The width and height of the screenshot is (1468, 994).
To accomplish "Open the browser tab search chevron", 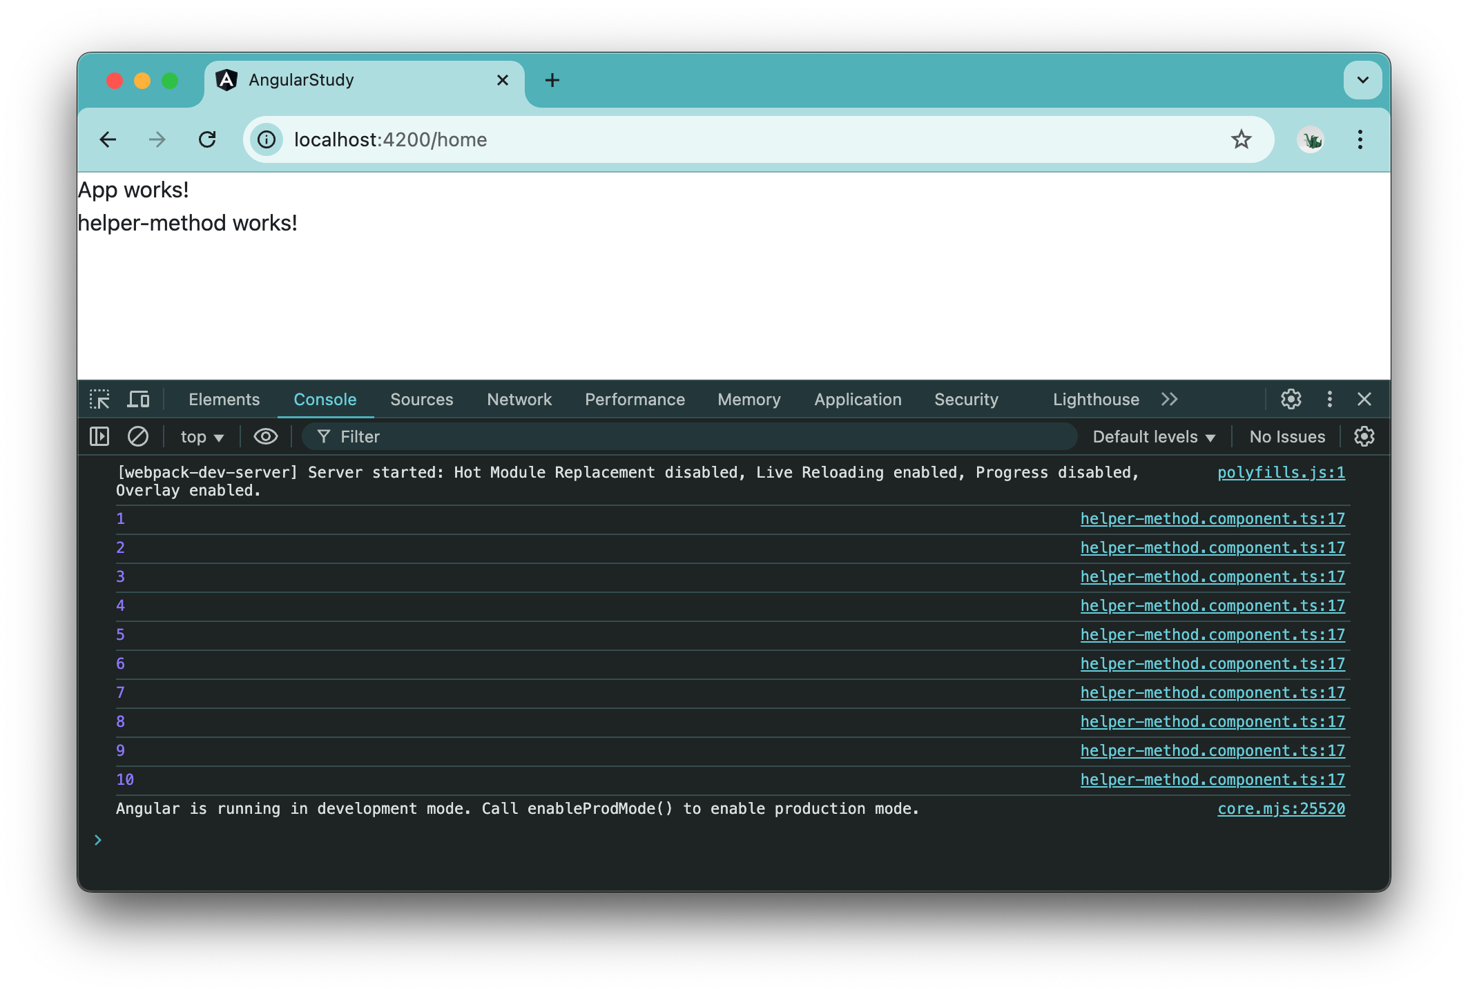I will click(x=1362, y=80).
